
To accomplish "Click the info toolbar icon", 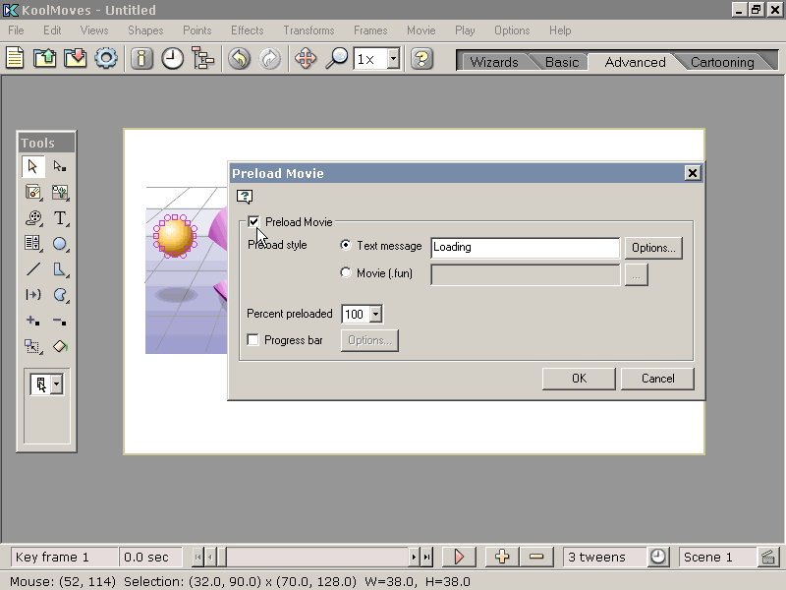I will 141,59.
